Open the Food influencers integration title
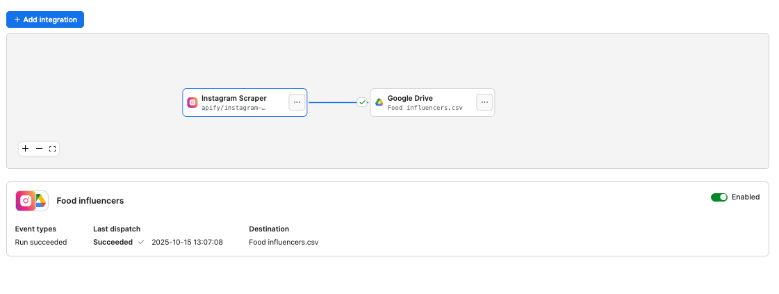Image resolution: width=779 pixels, height=294 pixels. coord(90,201)
